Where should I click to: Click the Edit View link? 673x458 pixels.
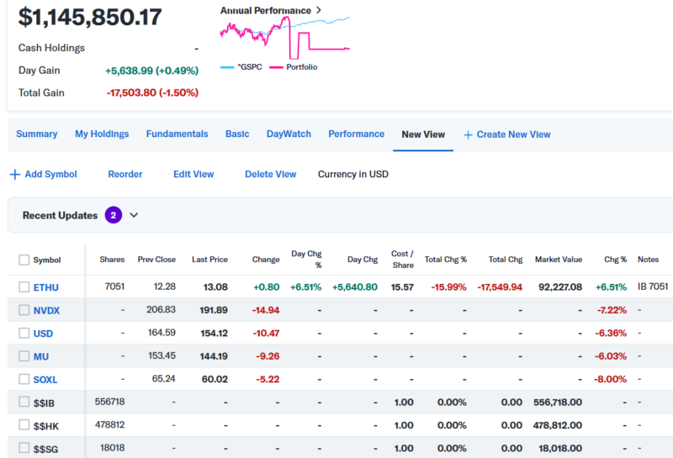(x=193, y=175)
